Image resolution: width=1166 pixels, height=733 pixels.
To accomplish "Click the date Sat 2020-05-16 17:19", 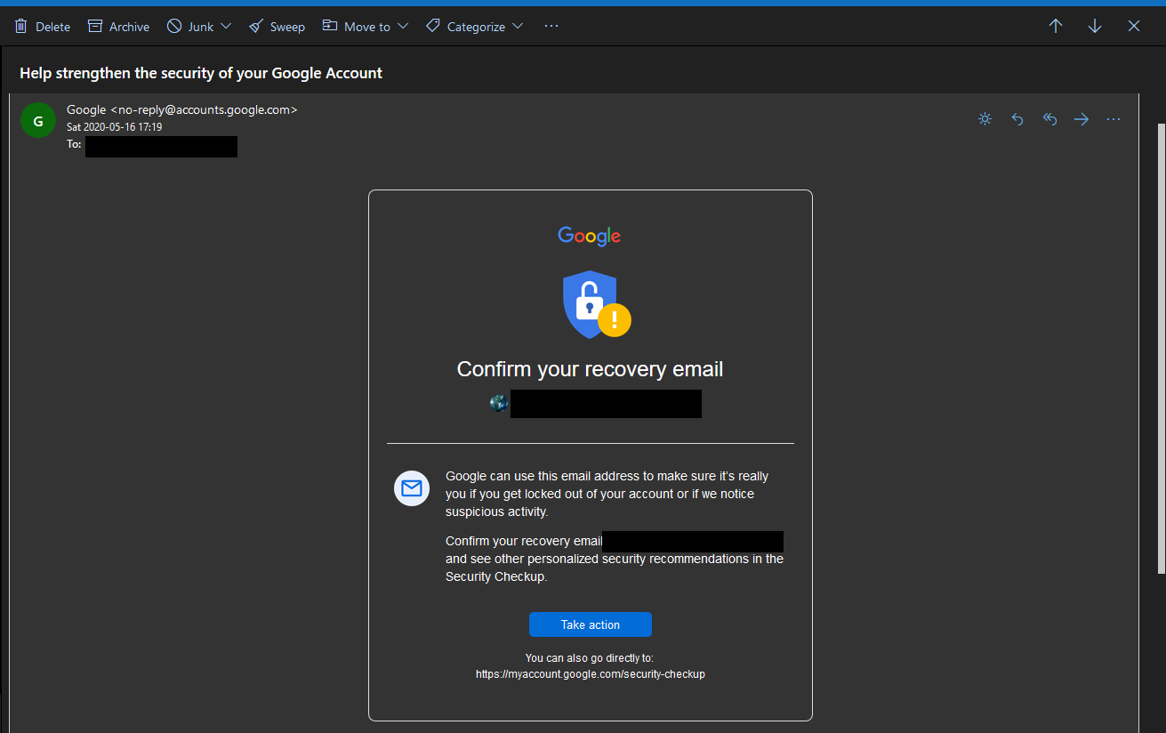I will pos(115,127).
